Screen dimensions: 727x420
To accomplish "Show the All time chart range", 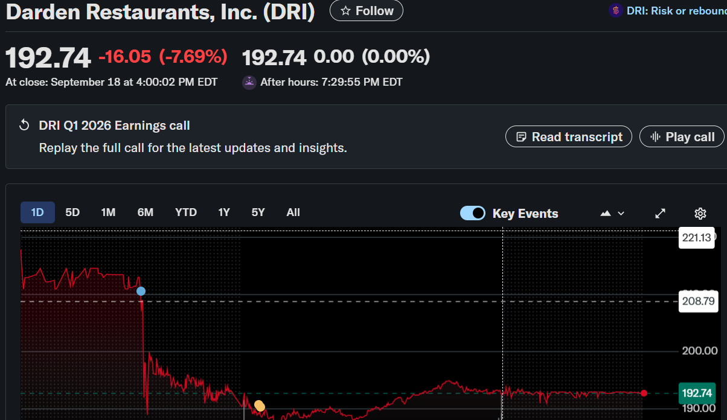I will point(293,212).
